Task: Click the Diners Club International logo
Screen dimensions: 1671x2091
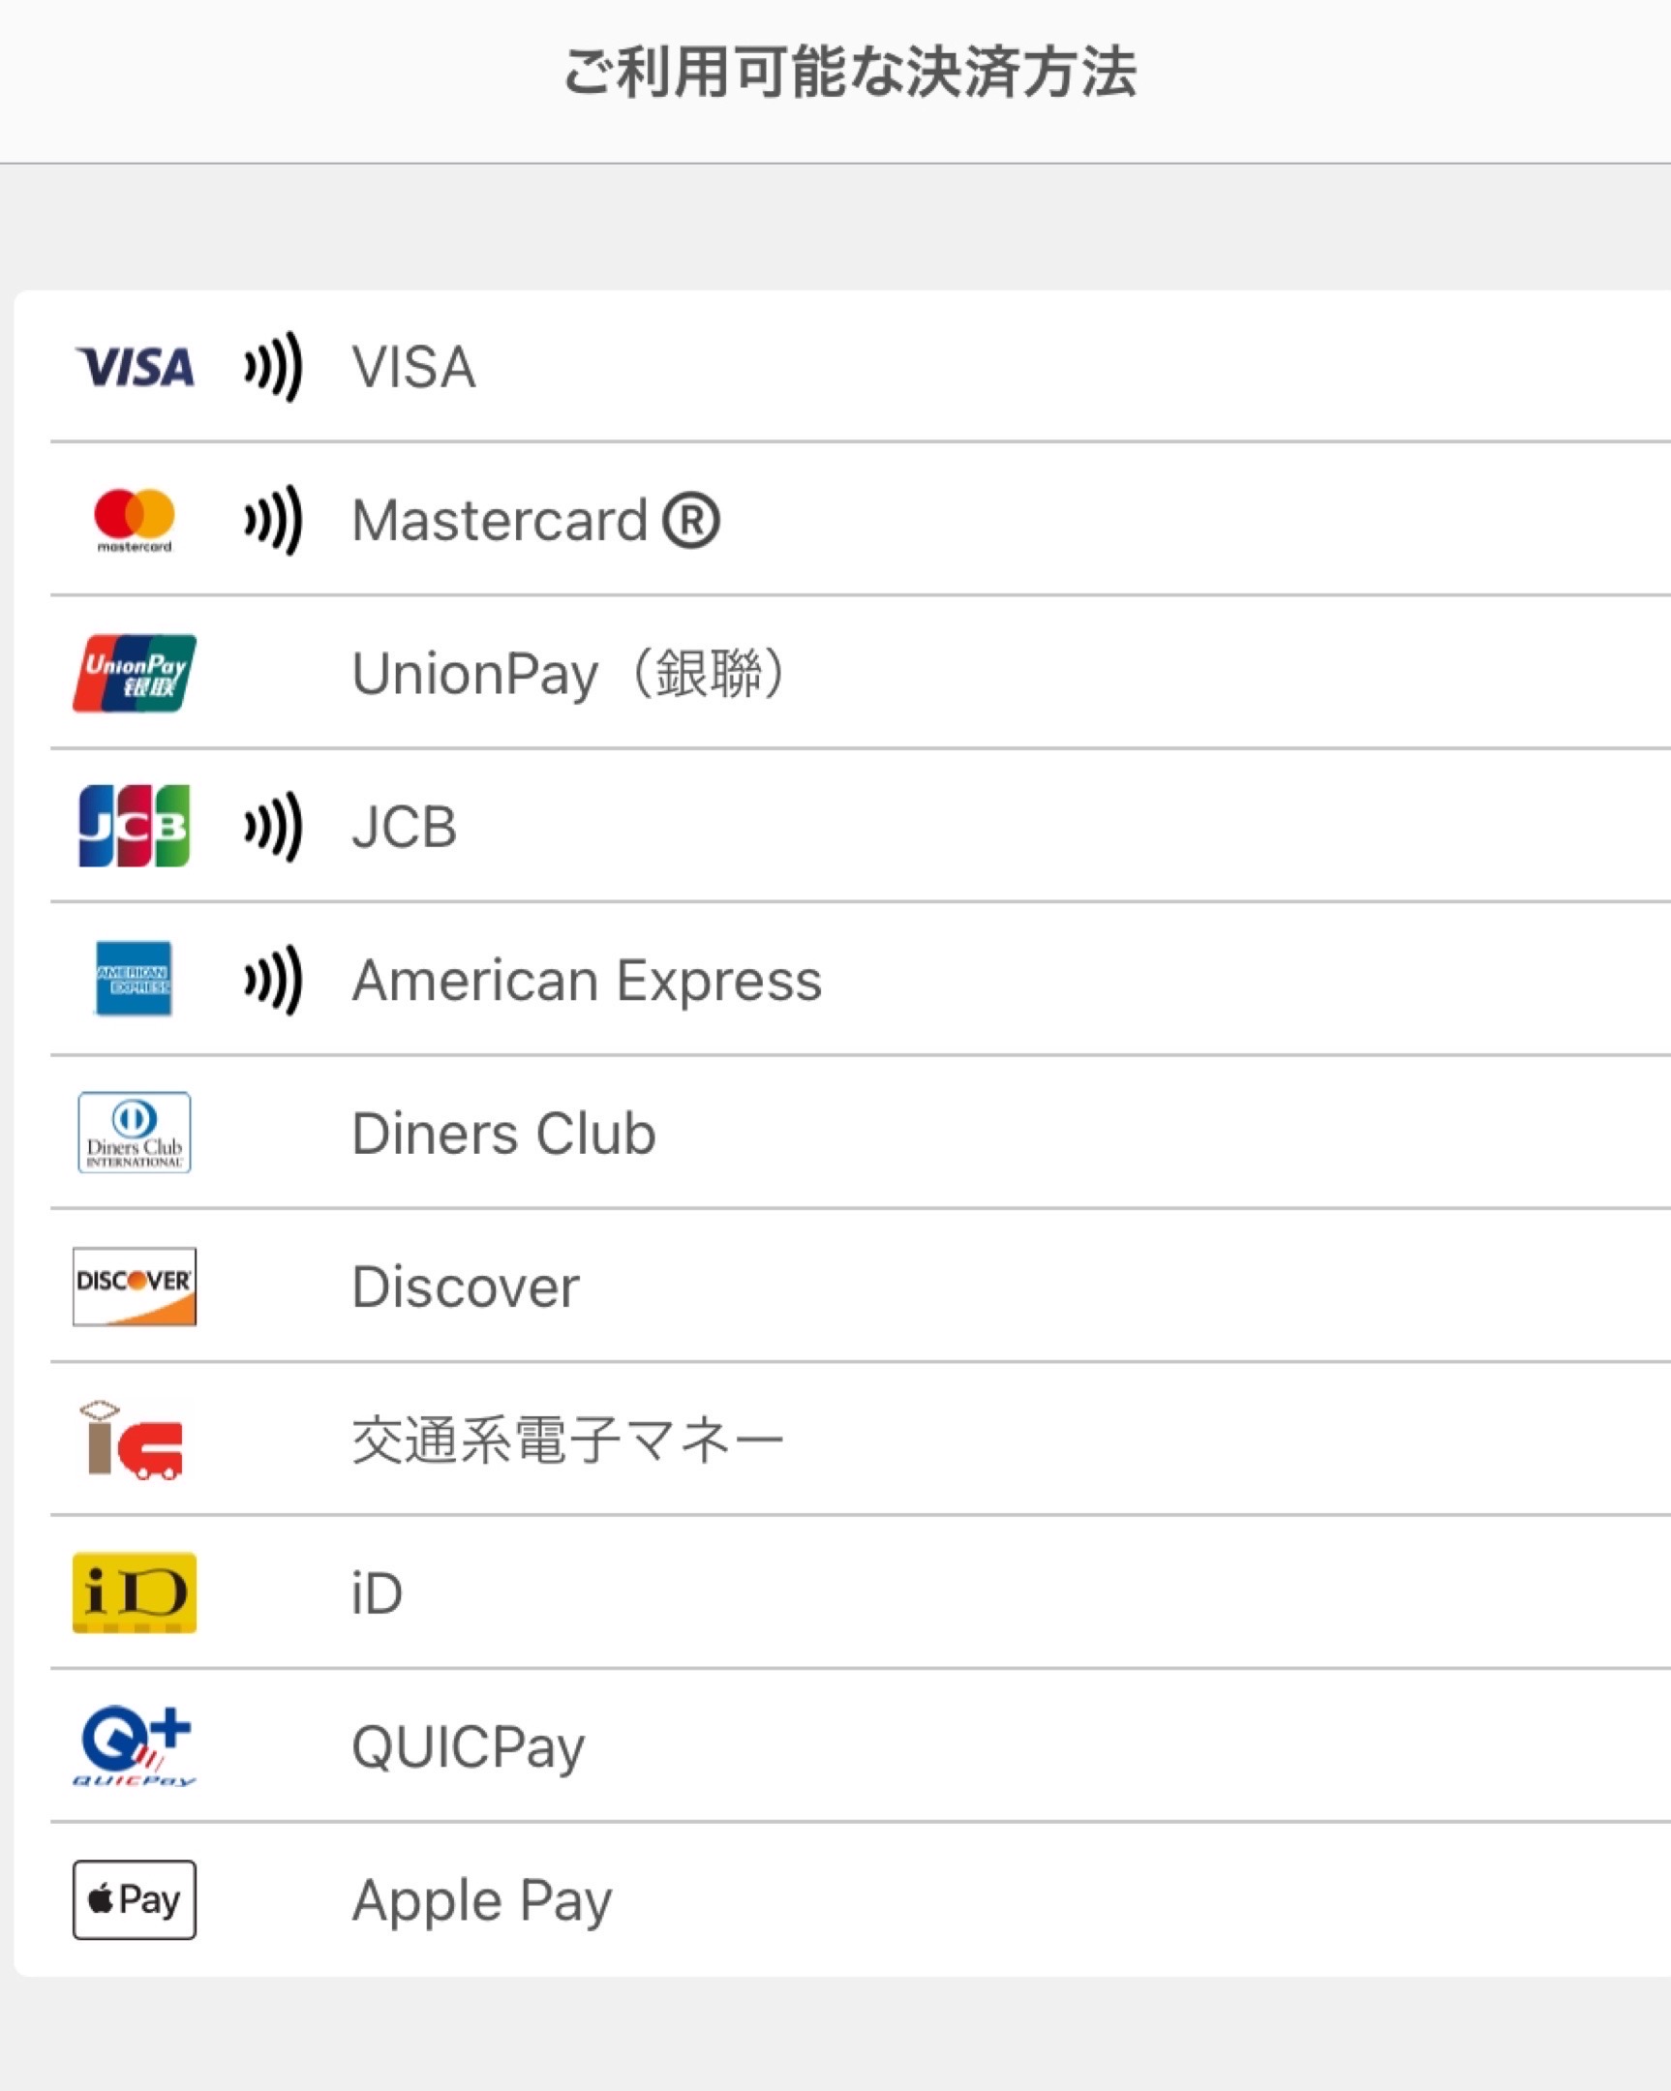Action: 135,1133
